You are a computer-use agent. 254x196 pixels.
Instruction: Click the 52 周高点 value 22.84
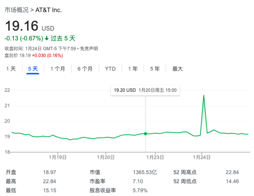click(x=232, y=173)
